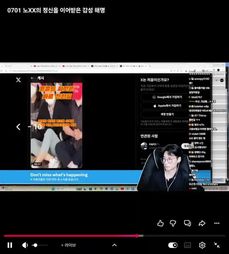The width and height of the screenshot is (229, 254).
Task: Click the 계정 만들기 button
Action: tap(167, 114)
